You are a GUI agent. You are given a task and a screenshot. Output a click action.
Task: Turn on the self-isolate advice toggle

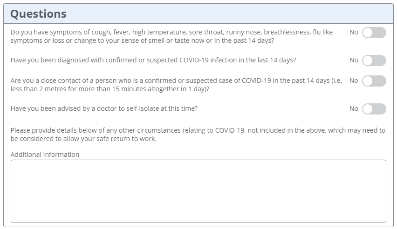click(x=374, y=109)
